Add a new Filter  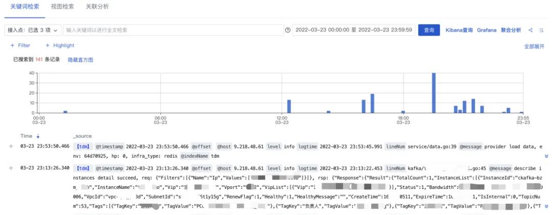pyautogui.click(x=20, y=46)
